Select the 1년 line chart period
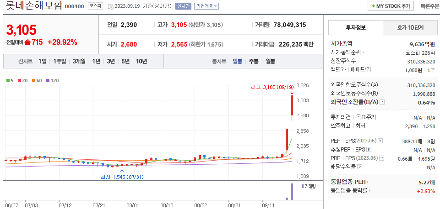This screenshot has width=440, height=209. pyautogui.click(x=96, y=61)
